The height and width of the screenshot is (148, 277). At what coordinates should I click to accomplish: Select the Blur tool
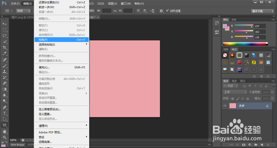coord(4,95)
